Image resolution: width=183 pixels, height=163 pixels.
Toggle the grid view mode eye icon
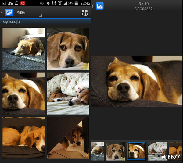84,13
